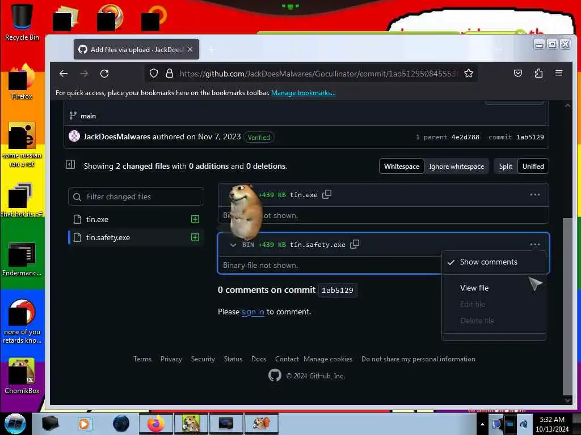Click Delete file in the menu
Image resolution: width=581 pixels, height=435 pixels.
[x=494, y=321]
